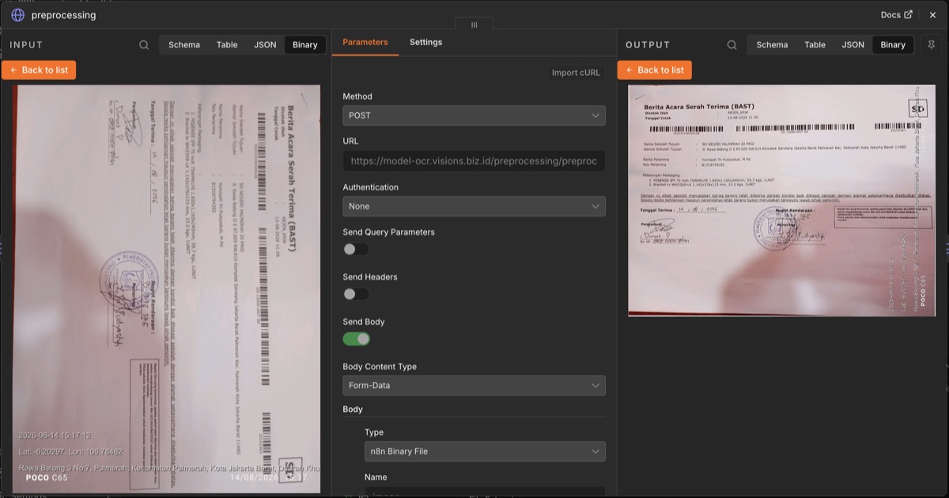Click the rotated input document image

coord(166,289)
